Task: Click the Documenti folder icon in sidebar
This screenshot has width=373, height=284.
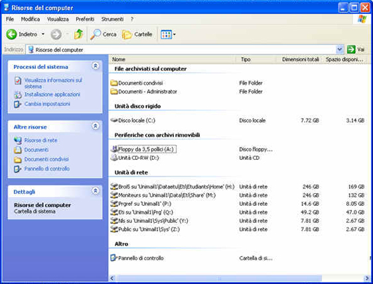Action: tap(18, 150)
